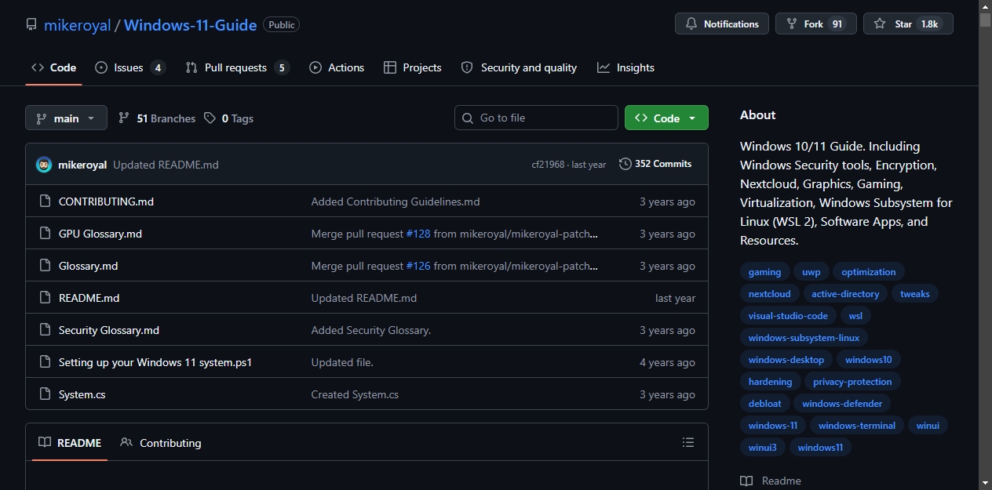Open the GPU Glossary.md file
This screenshot has width=992, height=490.
pos(100,234)
